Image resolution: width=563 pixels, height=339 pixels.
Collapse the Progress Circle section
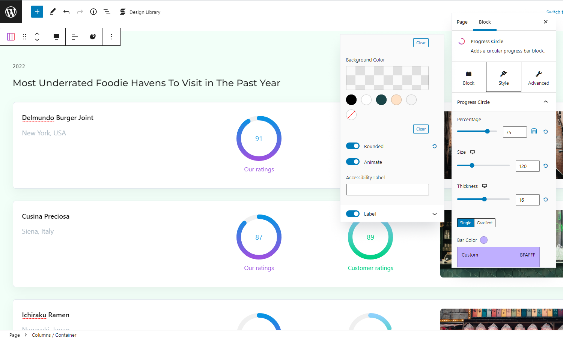(546, 102)
